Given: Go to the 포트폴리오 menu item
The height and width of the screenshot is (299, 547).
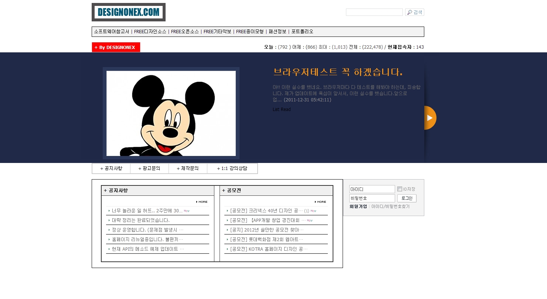Looking at the screenshot, I should click(x=302, y=32).
